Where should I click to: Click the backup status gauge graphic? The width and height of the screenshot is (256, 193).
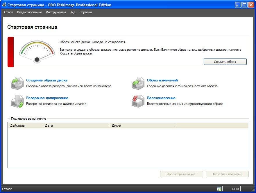(37, 52)
